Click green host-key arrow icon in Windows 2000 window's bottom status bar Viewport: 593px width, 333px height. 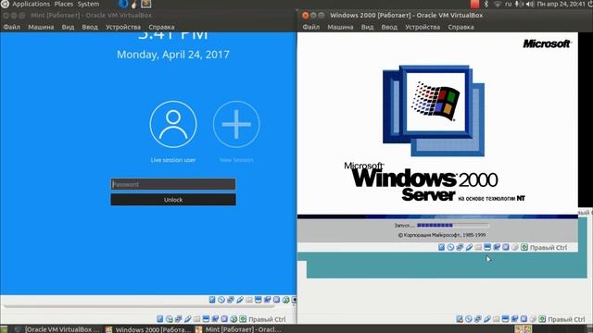point(542,319)
